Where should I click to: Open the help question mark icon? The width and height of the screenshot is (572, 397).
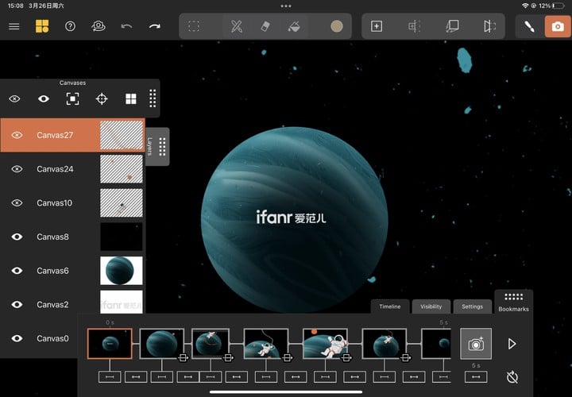pyautogui.click(x=70, y=26)
